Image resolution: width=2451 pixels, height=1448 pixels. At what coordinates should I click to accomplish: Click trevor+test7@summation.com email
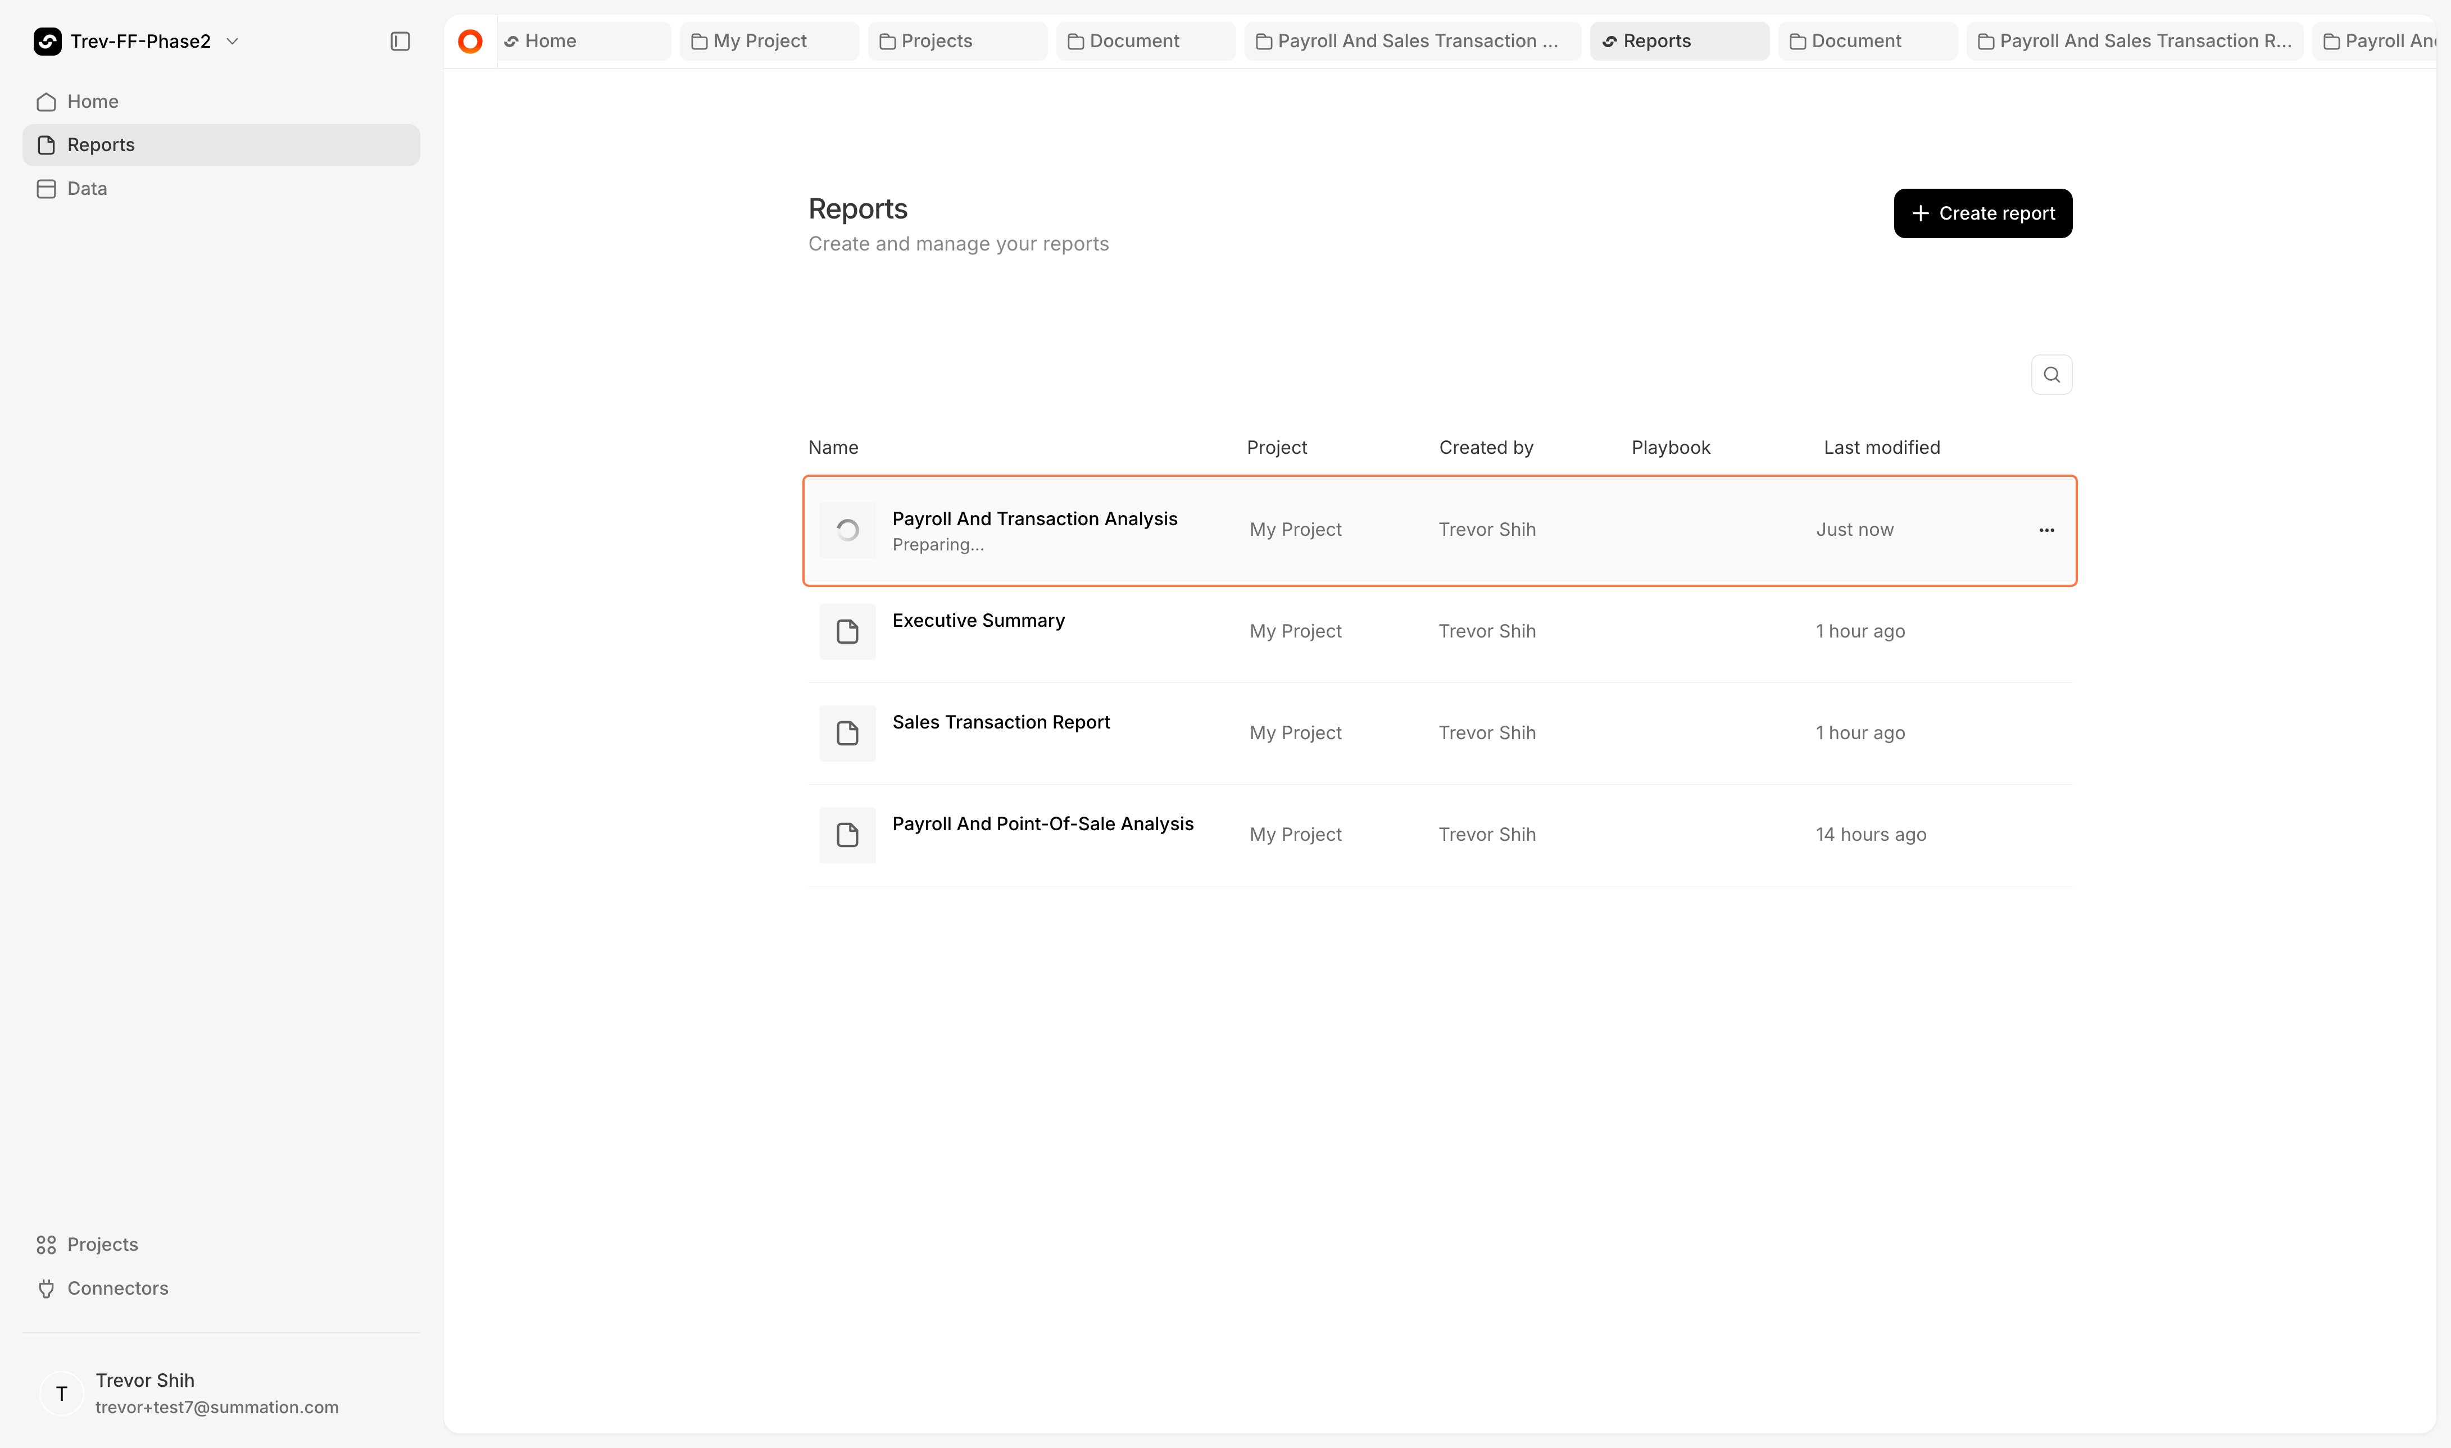[217, 1407]
